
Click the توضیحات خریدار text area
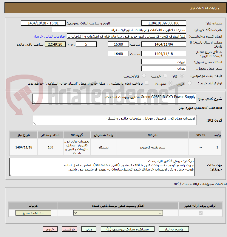[x=102, y=167]
